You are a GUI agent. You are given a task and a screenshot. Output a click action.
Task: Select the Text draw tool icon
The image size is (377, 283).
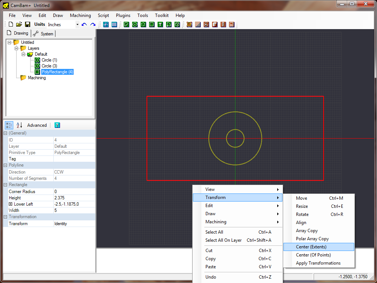[160, 25]
